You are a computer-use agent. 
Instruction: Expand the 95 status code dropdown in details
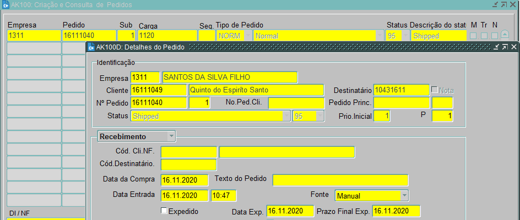[320, 116]
